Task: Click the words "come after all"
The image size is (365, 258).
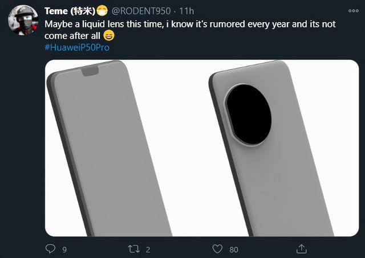Action: click(x=72, y=36)
